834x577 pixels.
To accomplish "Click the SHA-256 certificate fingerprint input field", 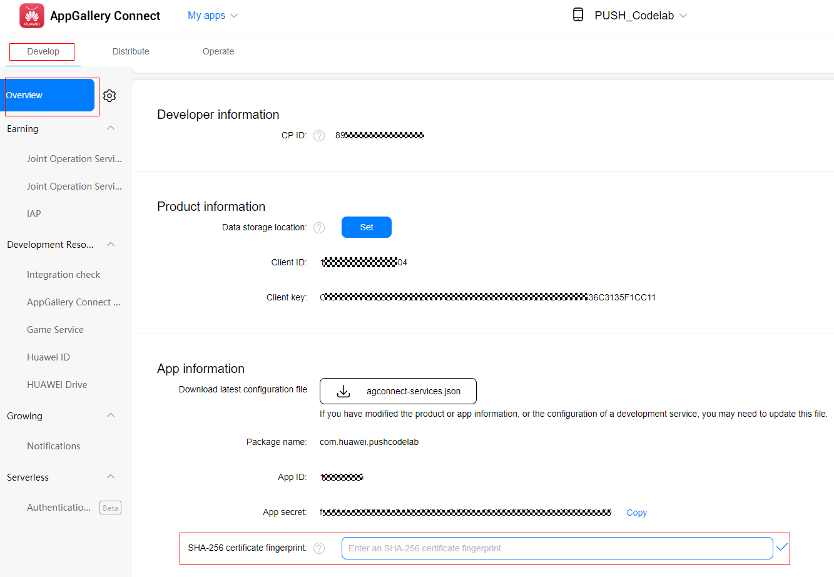I will (557, 548).
